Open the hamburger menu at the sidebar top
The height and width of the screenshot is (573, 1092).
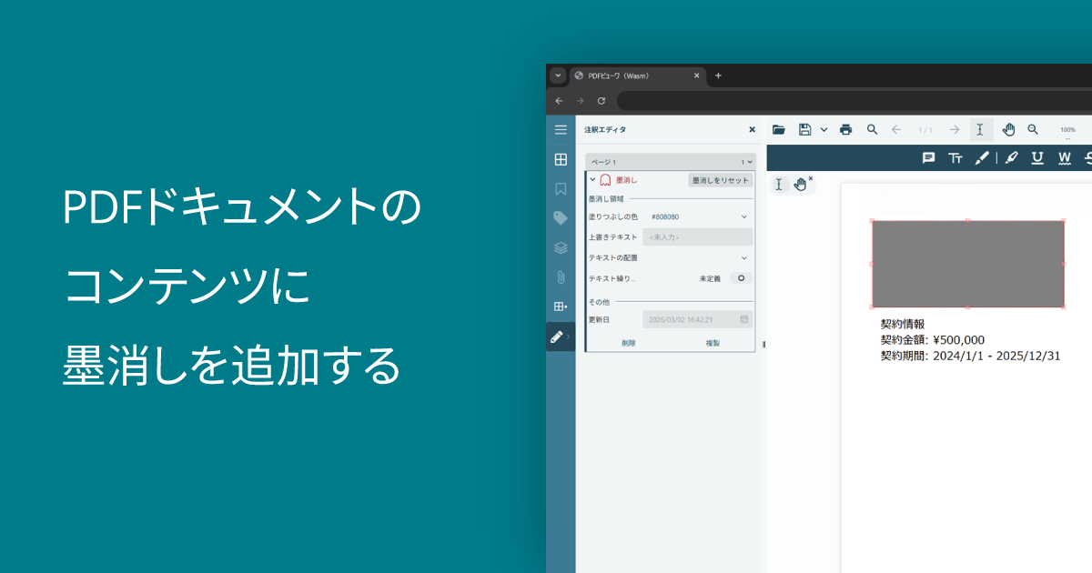pos(560,130)
